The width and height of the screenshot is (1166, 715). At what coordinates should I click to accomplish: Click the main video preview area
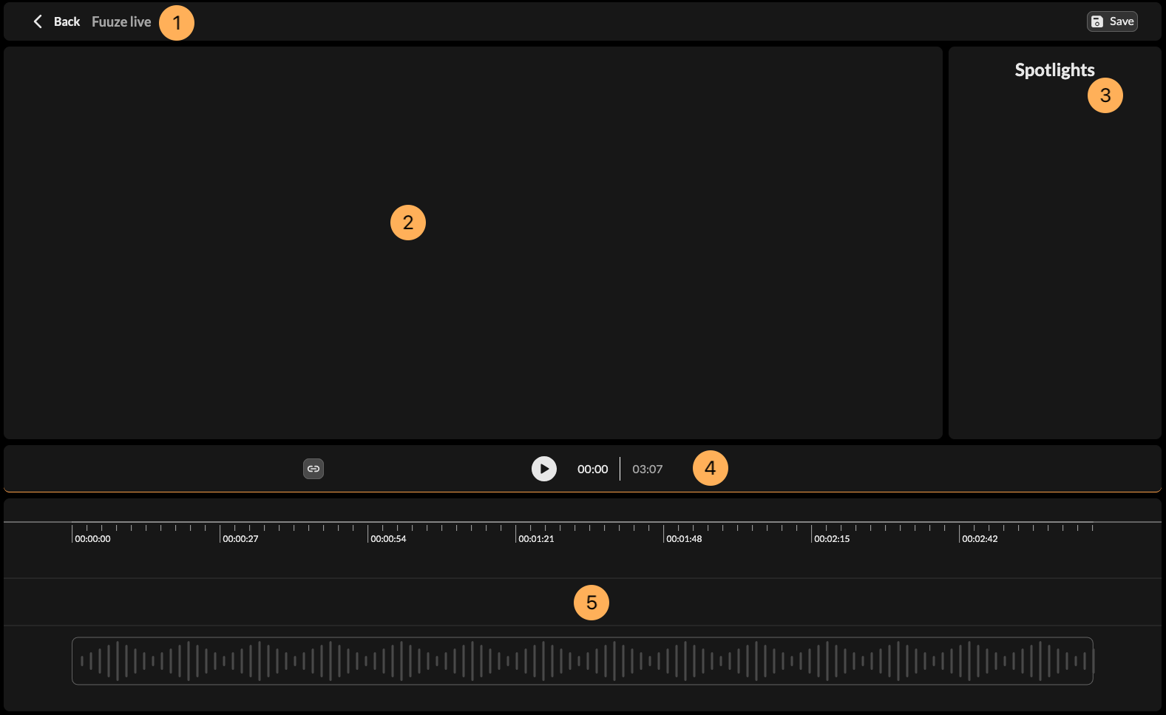point(473,243)
